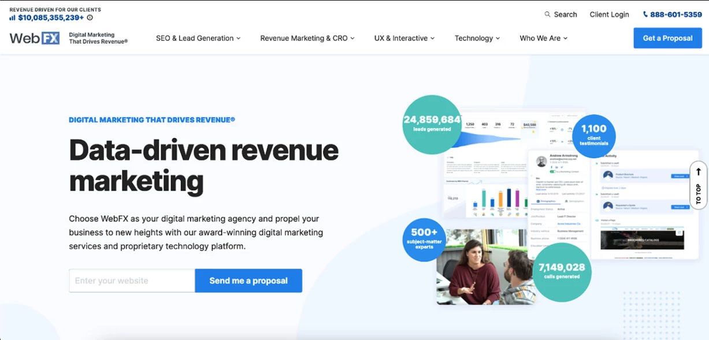The width and height of the screenshot is (709, 340).
Task: Click the photo of two colleagues talking
Action: point(486,267)
